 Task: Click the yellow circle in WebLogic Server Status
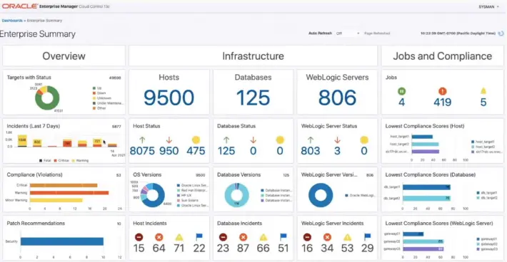coord(364,140)
